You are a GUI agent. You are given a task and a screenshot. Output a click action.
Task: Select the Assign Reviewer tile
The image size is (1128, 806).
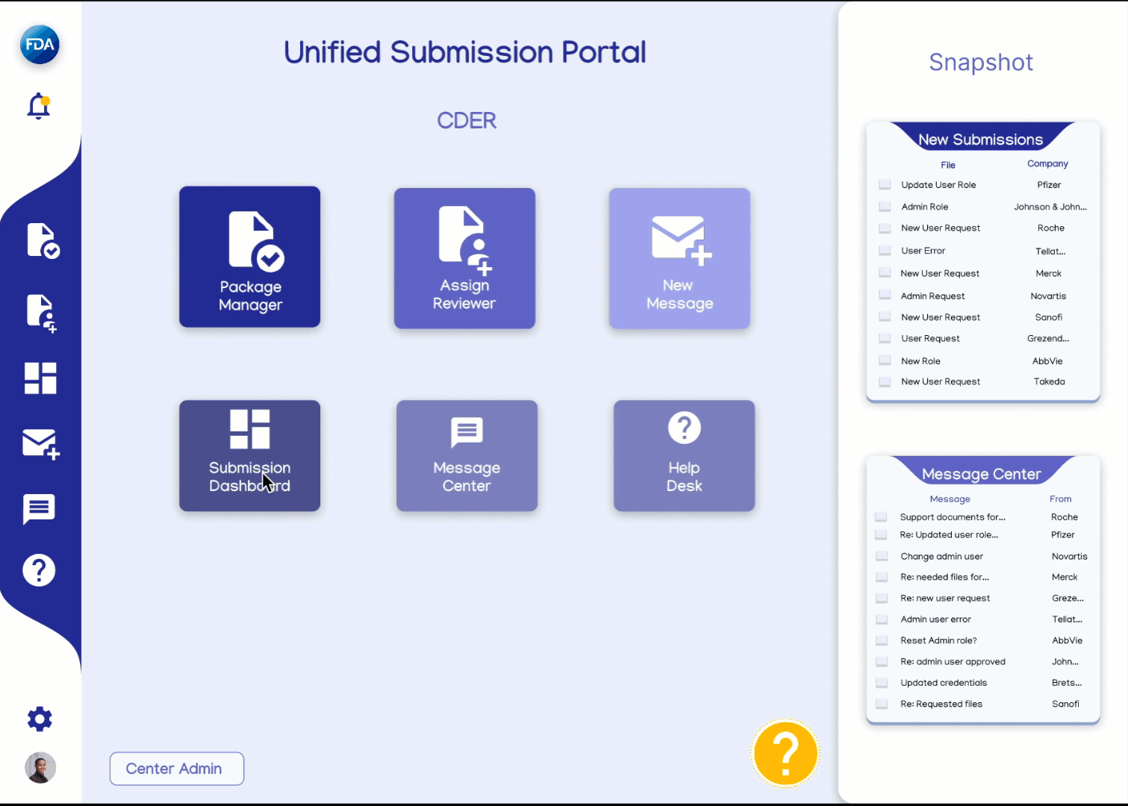click(464, 258)
